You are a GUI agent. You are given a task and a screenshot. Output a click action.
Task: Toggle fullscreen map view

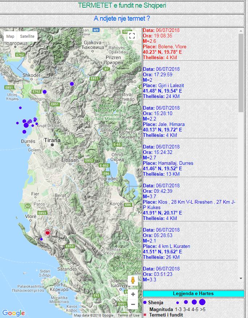[x=132, y=36]
